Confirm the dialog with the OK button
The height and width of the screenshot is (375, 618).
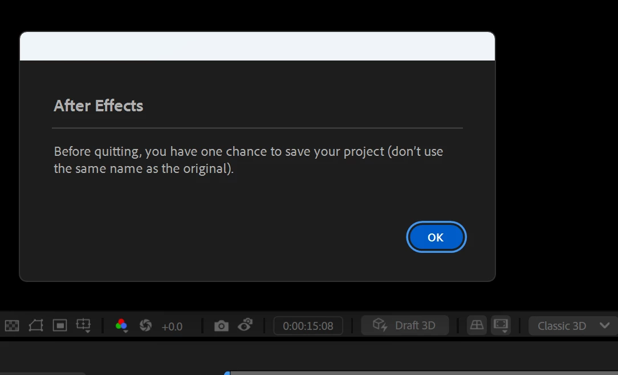436,237
